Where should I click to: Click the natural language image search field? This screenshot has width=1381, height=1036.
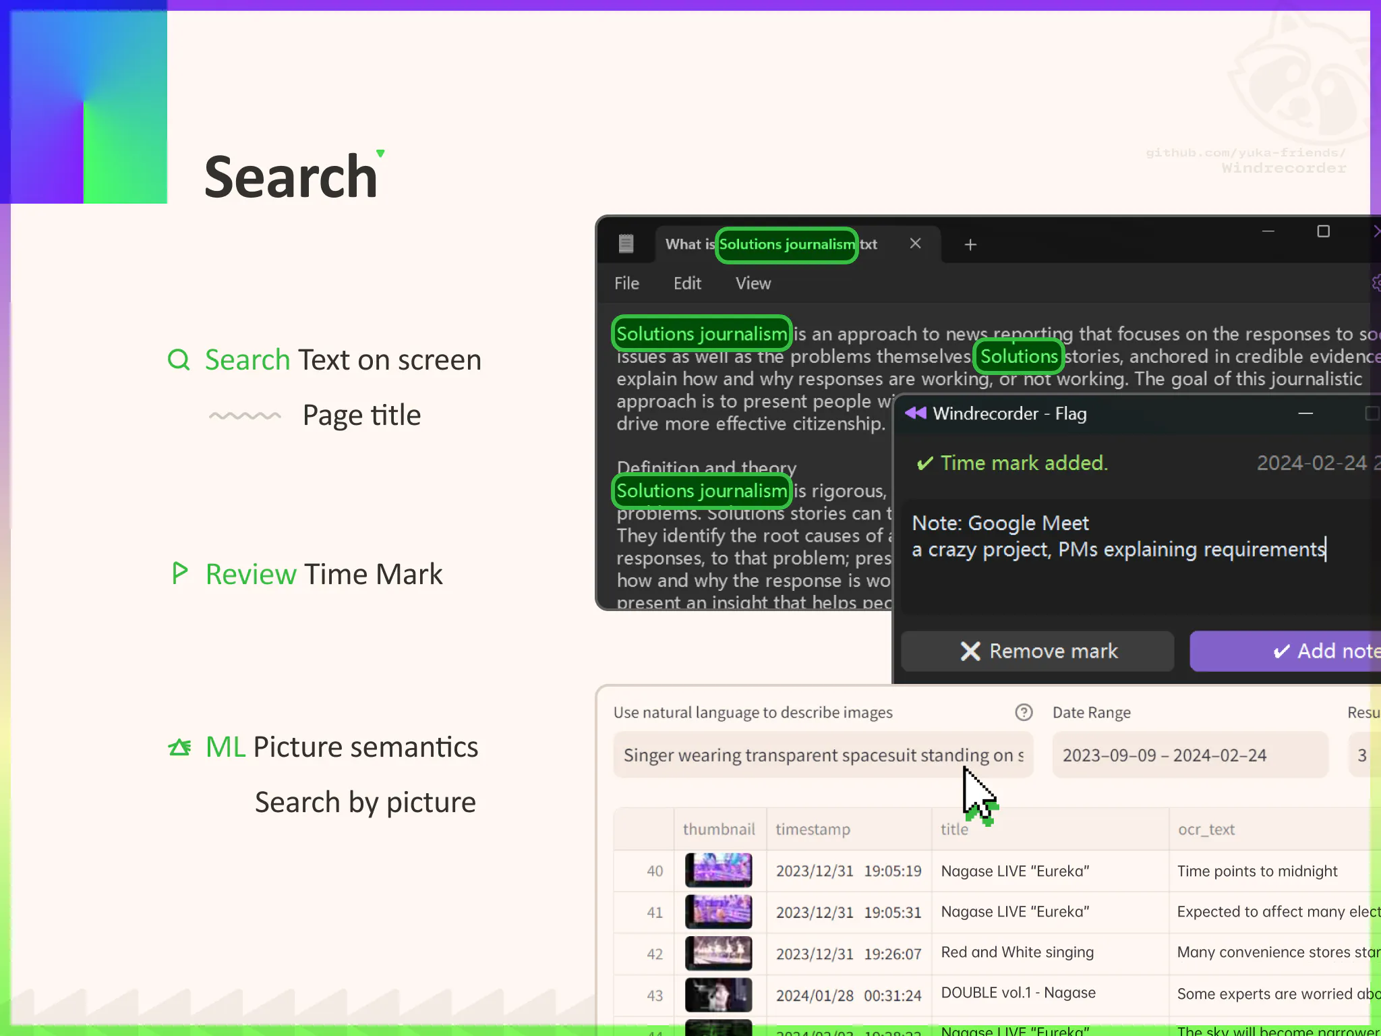click(x=823, y=755)
